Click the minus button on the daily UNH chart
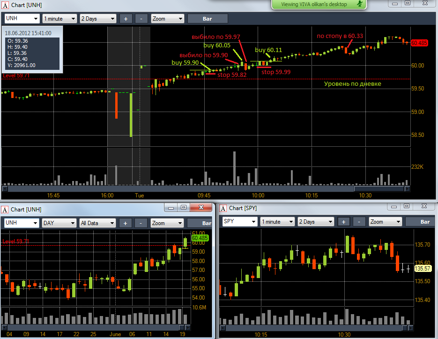 coord(141,223)
